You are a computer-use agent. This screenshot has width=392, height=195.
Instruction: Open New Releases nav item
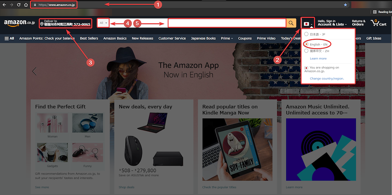[x=143, y=39]
